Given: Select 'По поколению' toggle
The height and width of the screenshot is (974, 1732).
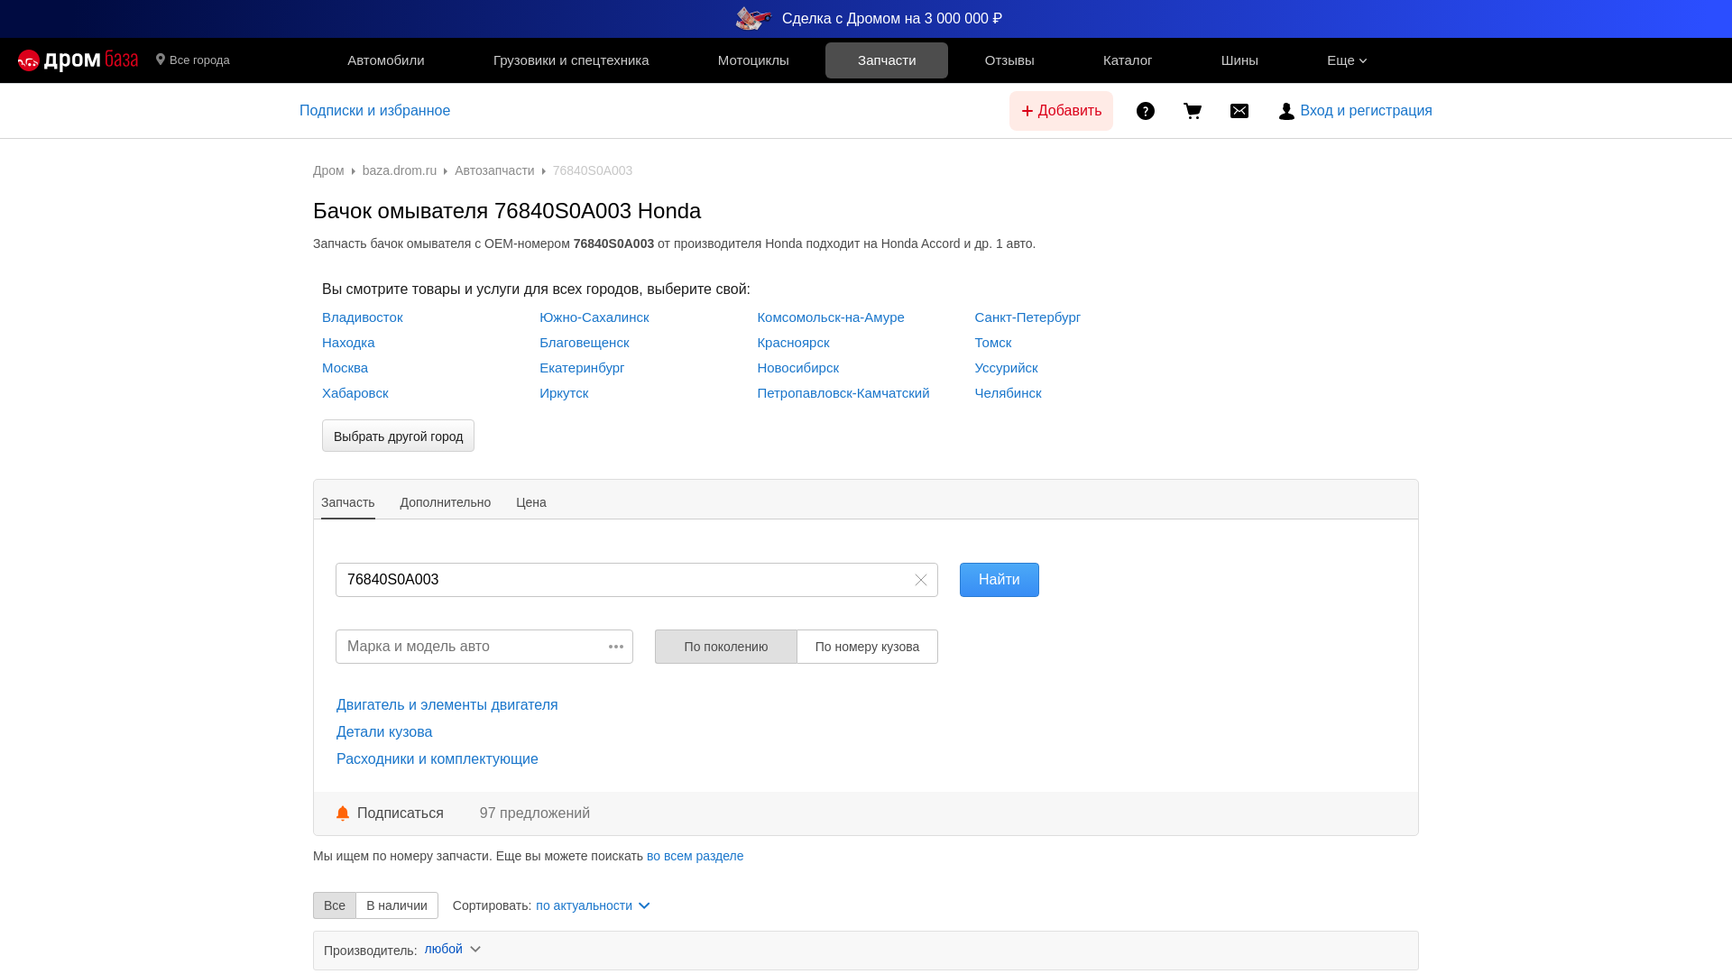Looking at the screenshot, I should point(726,647).
